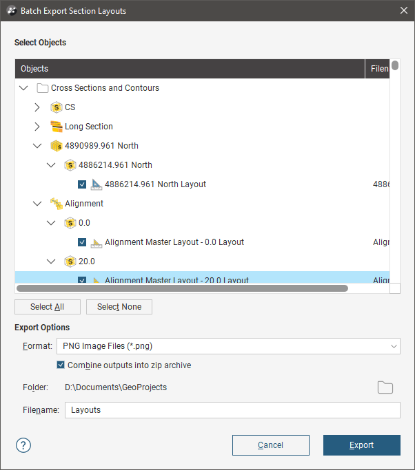This screenshot has width=415, height=470.
Task: Open the folder browse icon
Action: point(385,387)
